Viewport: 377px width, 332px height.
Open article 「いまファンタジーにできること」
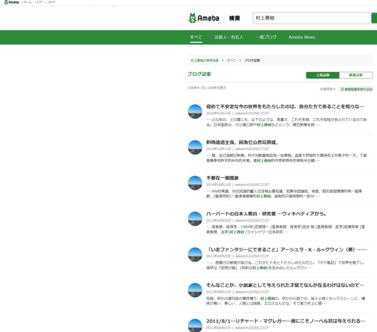coord(286,250)
